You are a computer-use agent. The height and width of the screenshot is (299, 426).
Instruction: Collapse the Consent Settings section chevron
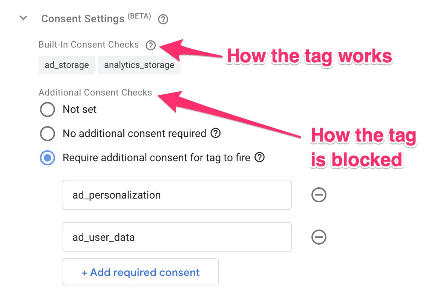24,18
